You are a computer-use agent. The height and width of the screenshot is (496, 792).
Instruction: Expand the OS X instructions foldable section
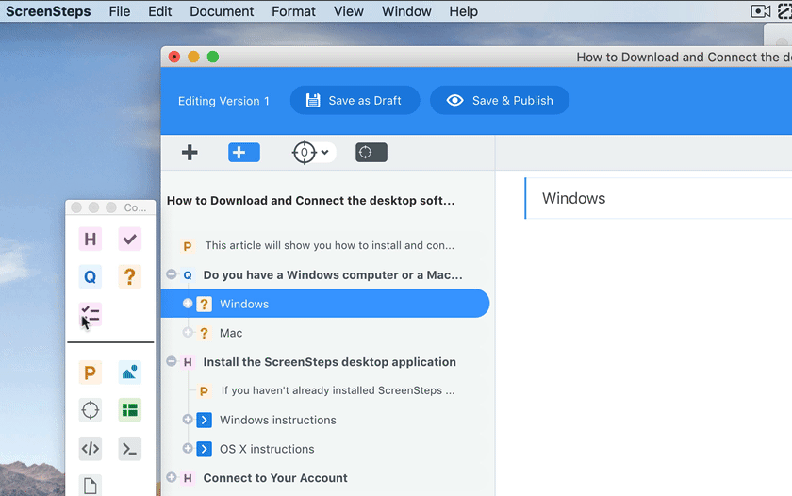(x=188, y=448)
